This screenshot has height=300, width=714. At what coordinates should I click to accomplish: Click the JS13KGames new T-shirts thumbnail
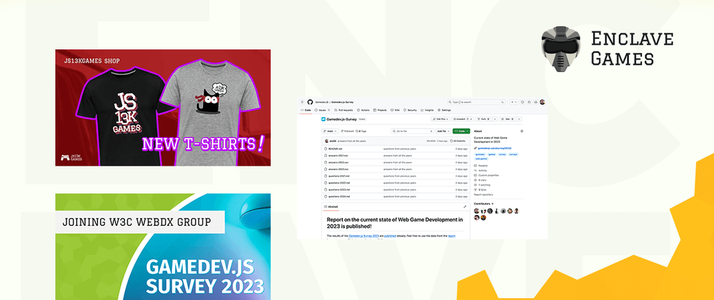click(163, 107)
